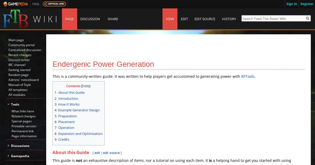Select the View tab

[170, 19]
